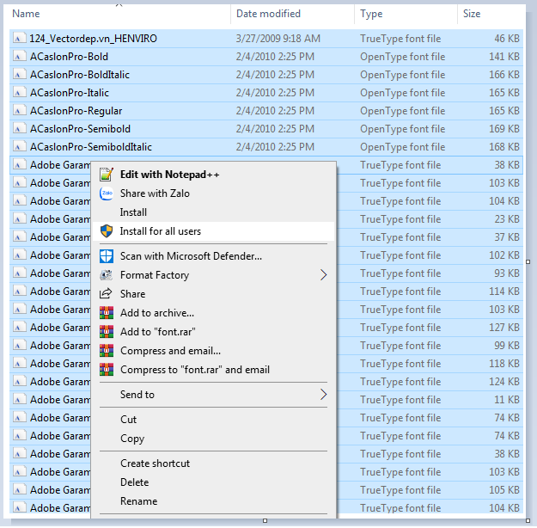537x528 pixels.
Task: Expand the Send to submenu arrow
Action: [x=324, y=395]
